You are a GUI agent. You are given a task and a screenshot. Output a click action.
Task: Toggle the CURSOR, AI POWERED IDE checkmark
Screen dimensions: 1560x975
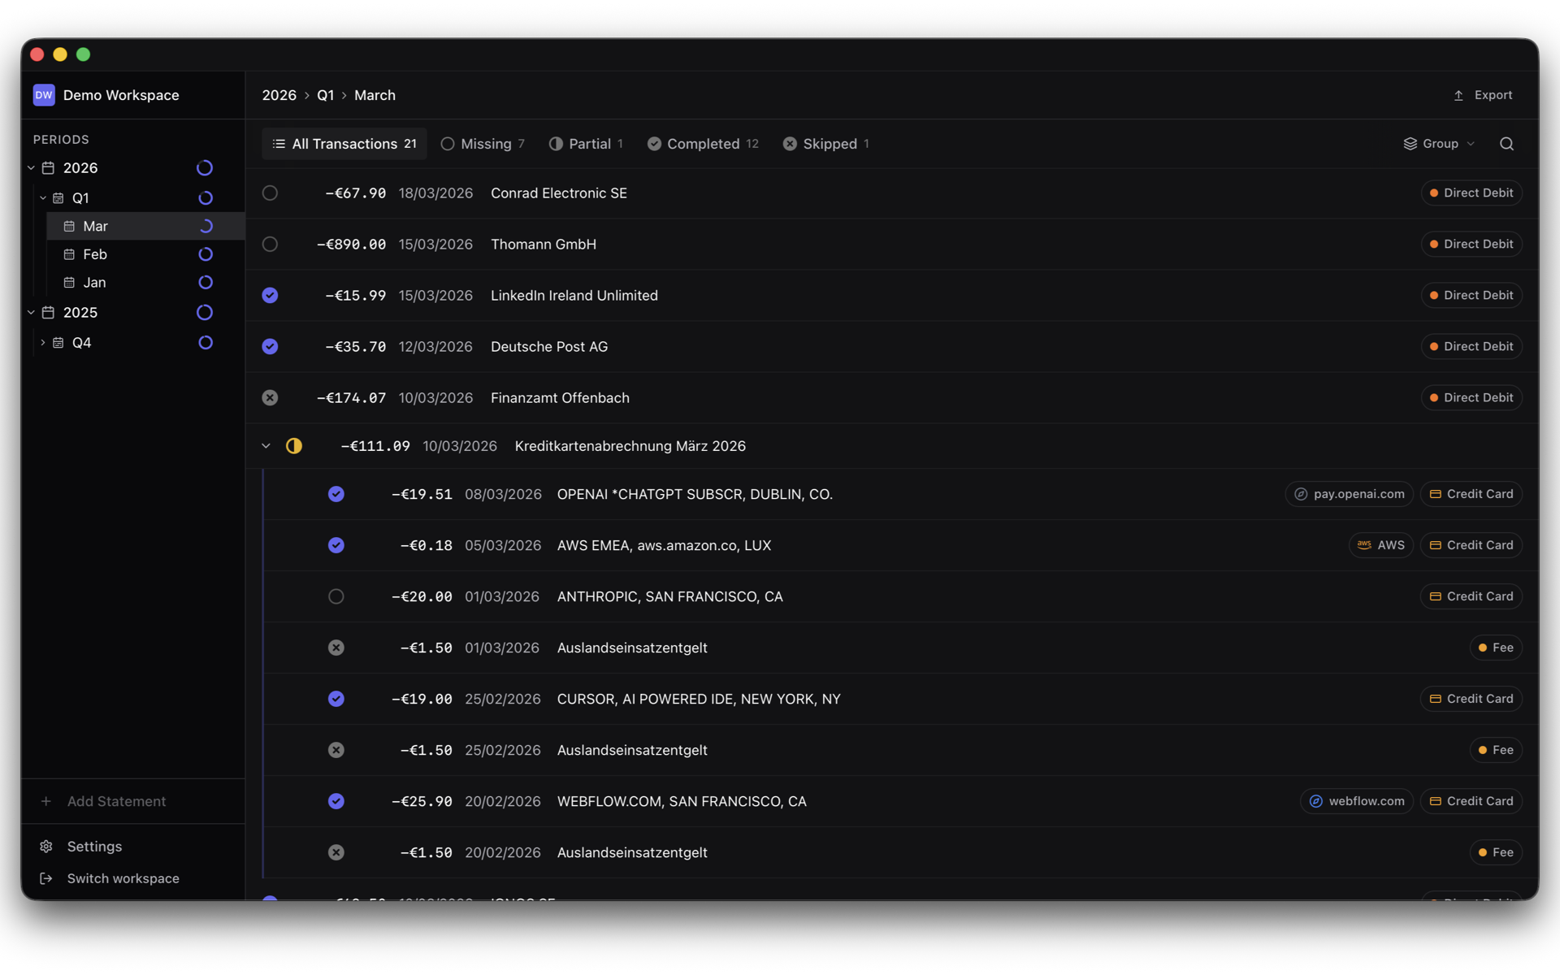coord(336,699)
